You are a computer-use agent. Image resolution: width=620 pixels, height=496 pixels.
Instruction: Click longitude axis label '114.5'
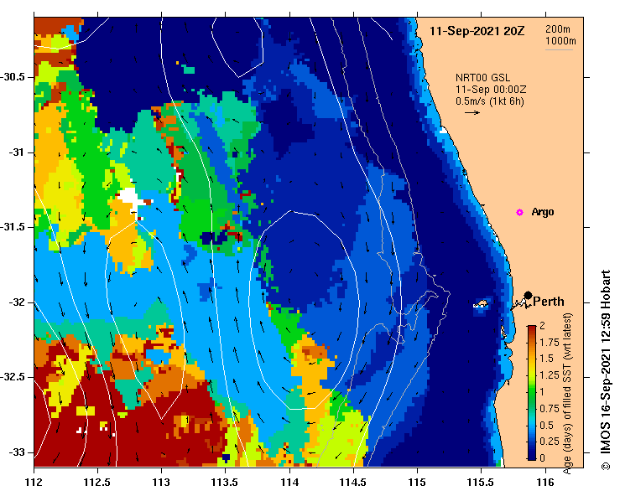click(353, 483)
